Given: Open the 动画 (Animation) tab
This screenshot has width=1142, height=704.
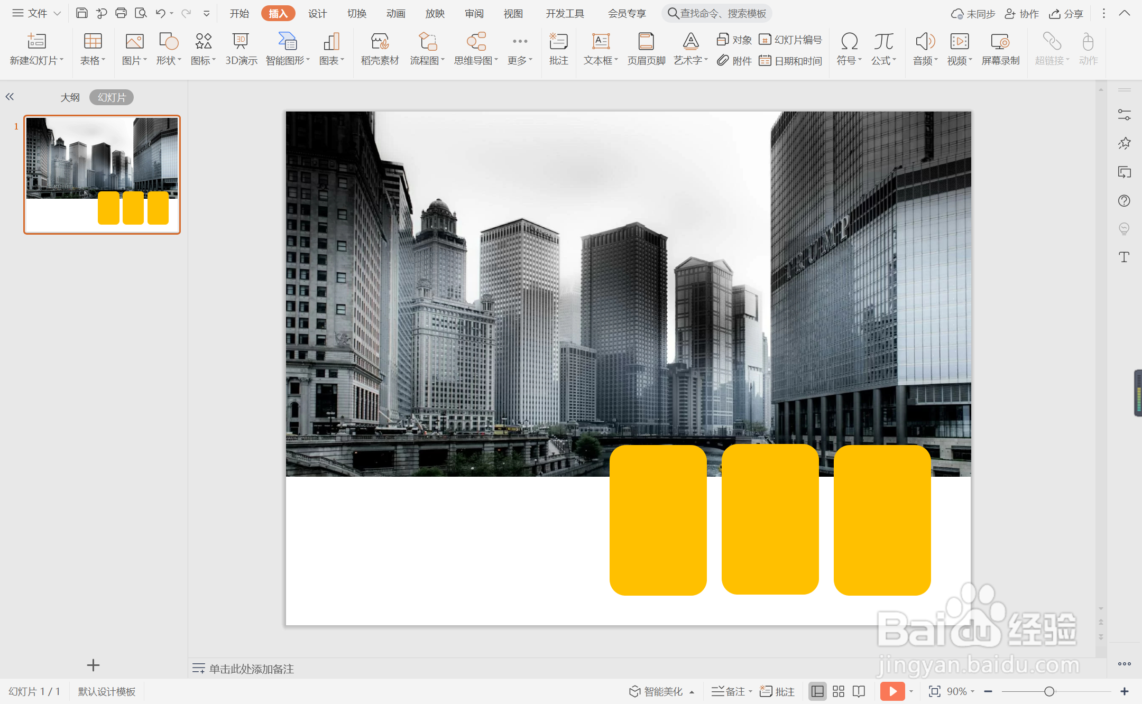Looking at the screenshot, I should [x=396, y=13].
